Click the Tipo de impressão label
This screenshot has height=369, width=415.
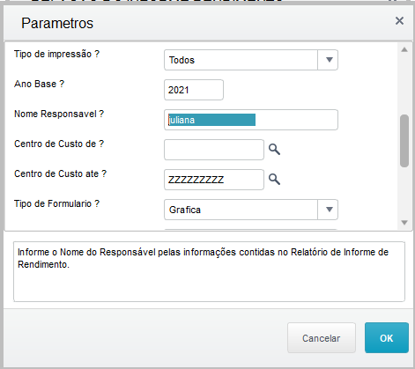56,54
